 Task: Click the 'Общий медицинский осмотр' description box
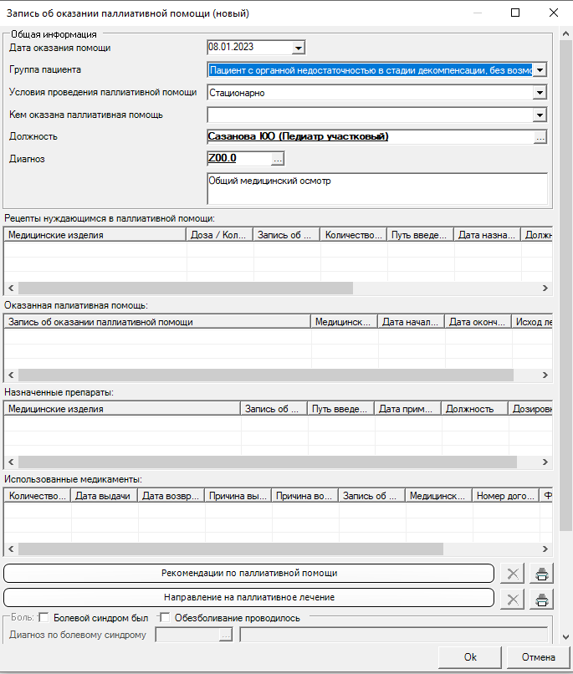coord(377,189)
